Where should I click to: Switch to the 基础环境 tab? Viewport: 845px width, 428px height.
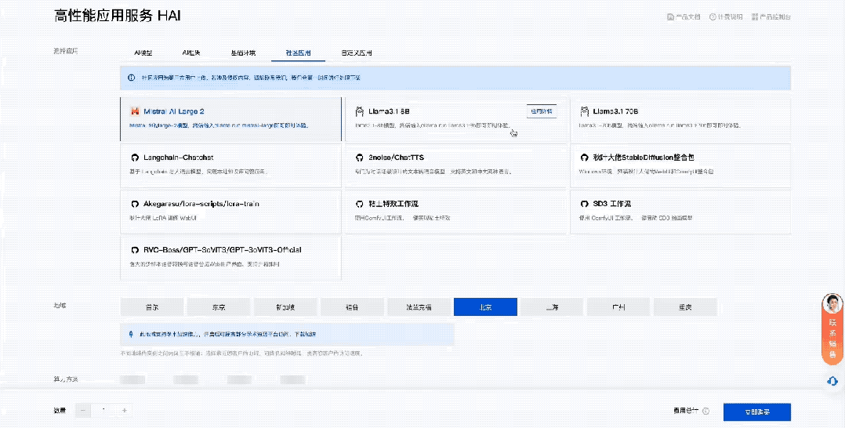tap(244, 53)
